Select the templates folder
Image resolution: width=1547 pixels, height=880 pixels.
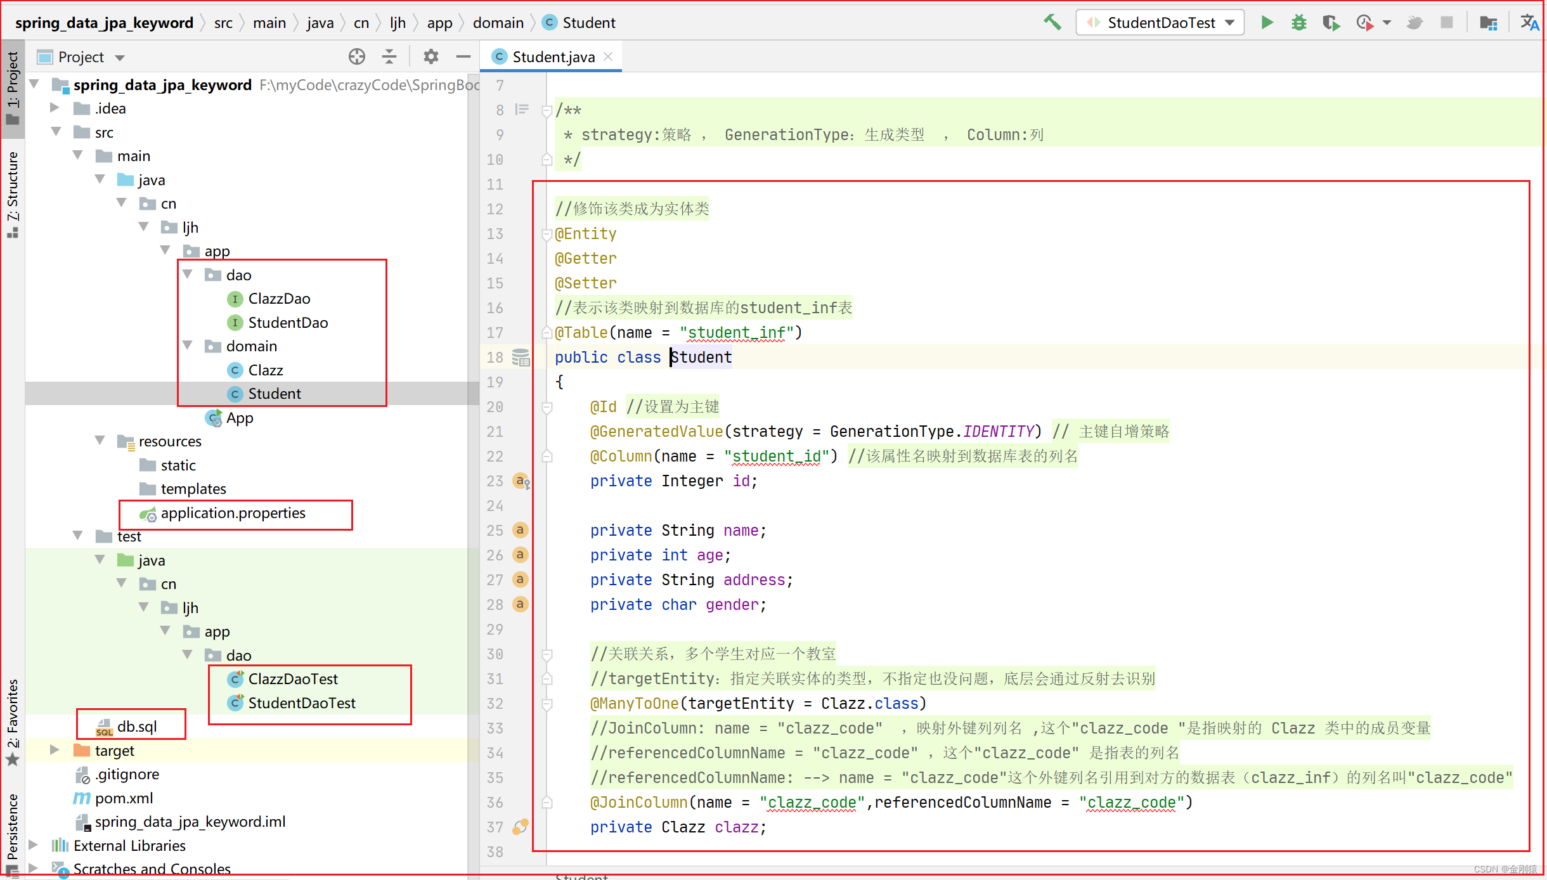point(193,489)
